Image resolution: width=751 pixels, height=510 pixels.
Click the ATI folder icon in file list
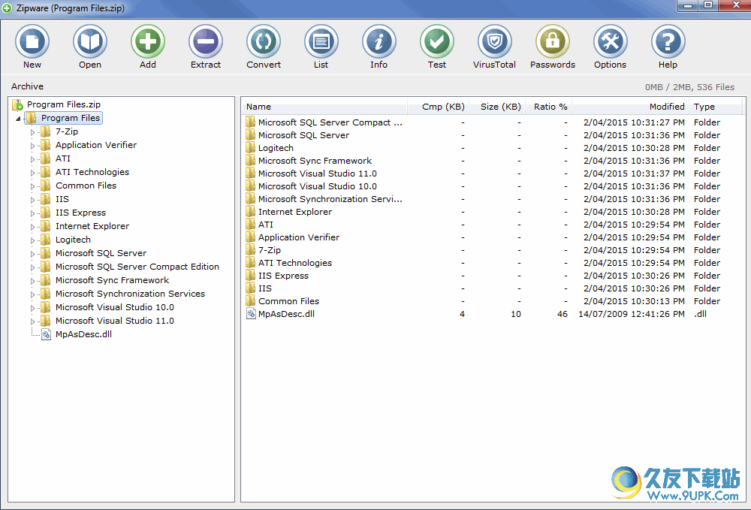click(251, 225)
